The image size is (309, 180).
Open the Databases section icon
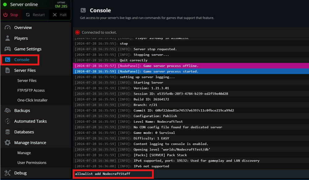[x=7, y=132]
